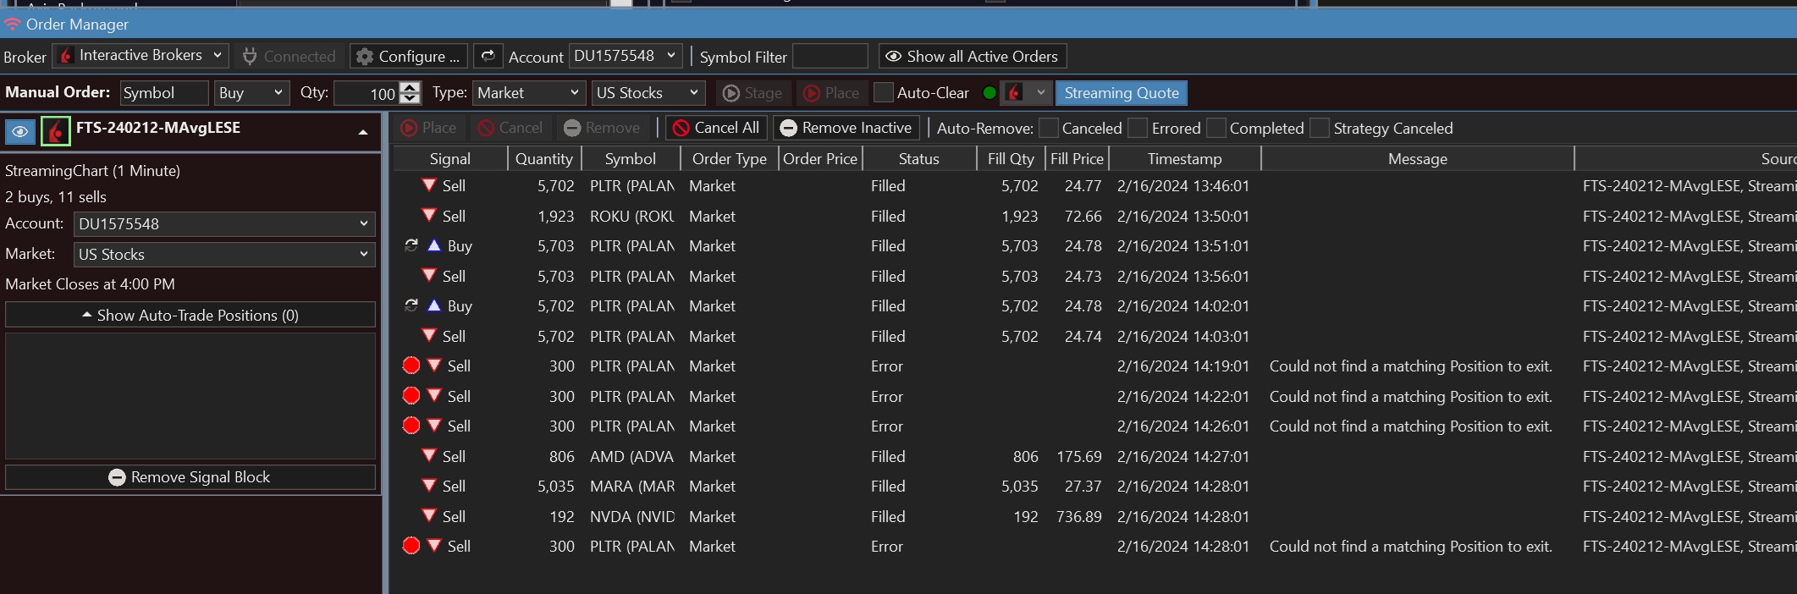The image size is (1797, 594).
Task: Click the Stage button in Manual Order
Action: point(752,92)
